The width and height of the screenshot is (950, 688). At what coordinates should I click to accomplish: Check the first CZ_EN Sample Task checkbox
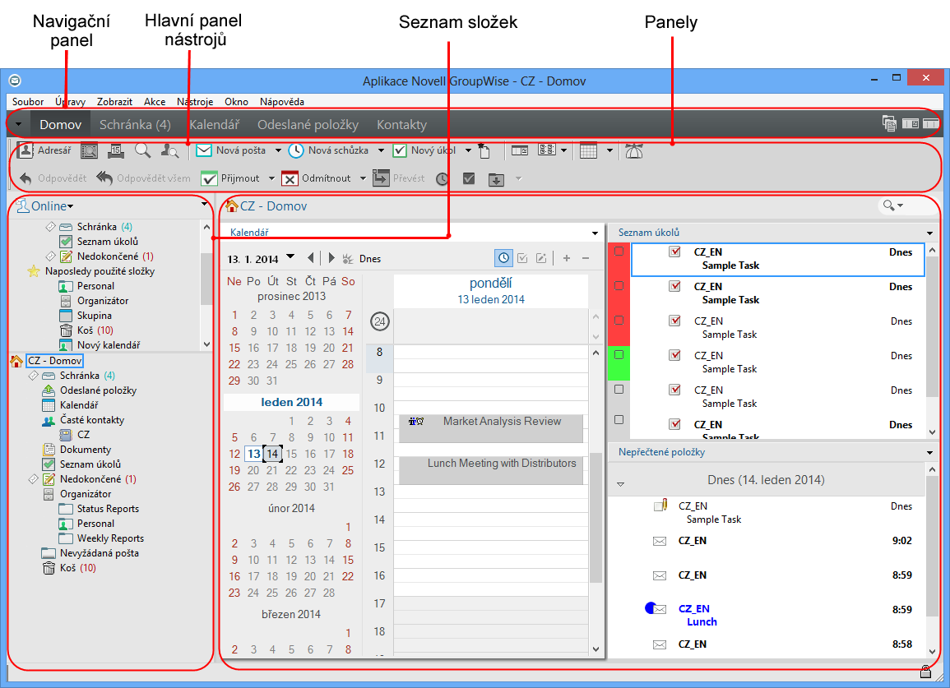(674, 252)
